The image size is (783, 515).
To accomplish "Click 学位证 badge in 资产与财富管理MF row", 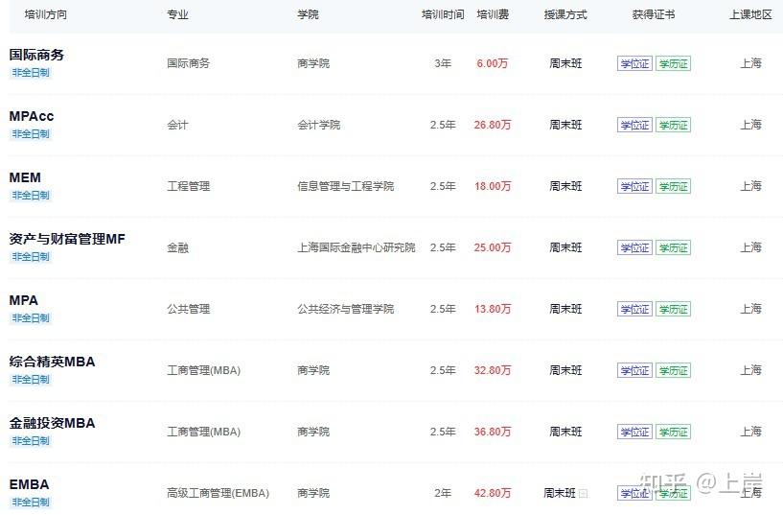I will point(634,247).
